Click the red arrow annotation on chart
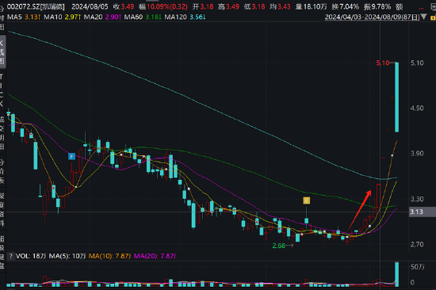 pos(360,211)
